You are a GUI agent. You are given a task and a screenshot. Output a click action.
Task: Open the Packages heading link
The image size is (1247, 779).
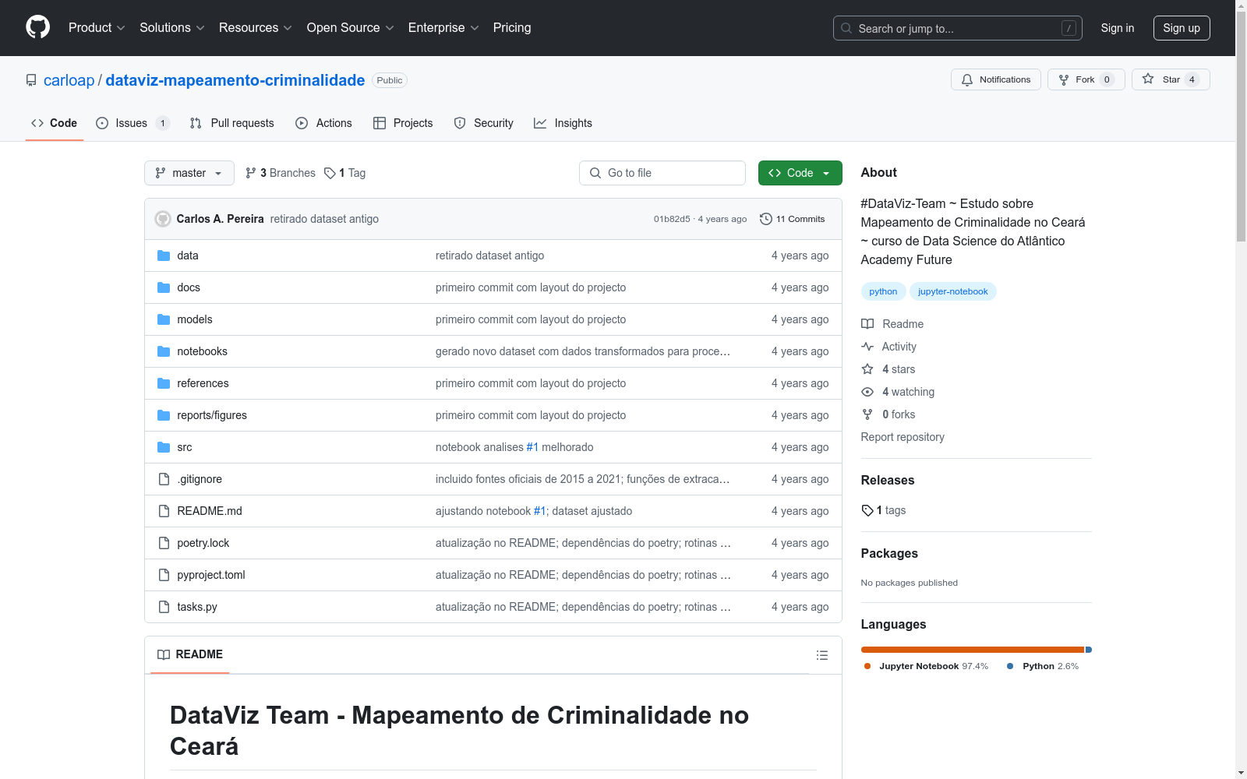click(x=889, y=553)
